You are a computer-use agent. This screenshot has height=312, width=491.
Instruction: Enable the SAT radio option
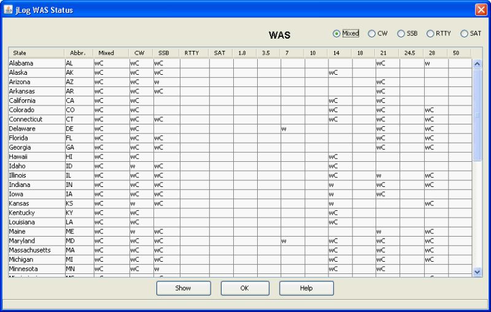pos(464,34)
